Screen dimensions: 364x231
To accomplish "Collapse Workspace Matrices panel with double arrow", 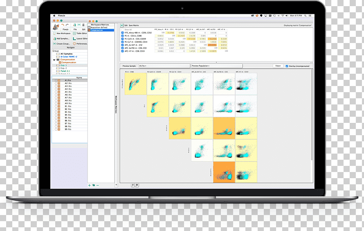I will click(x=116, y=185).
